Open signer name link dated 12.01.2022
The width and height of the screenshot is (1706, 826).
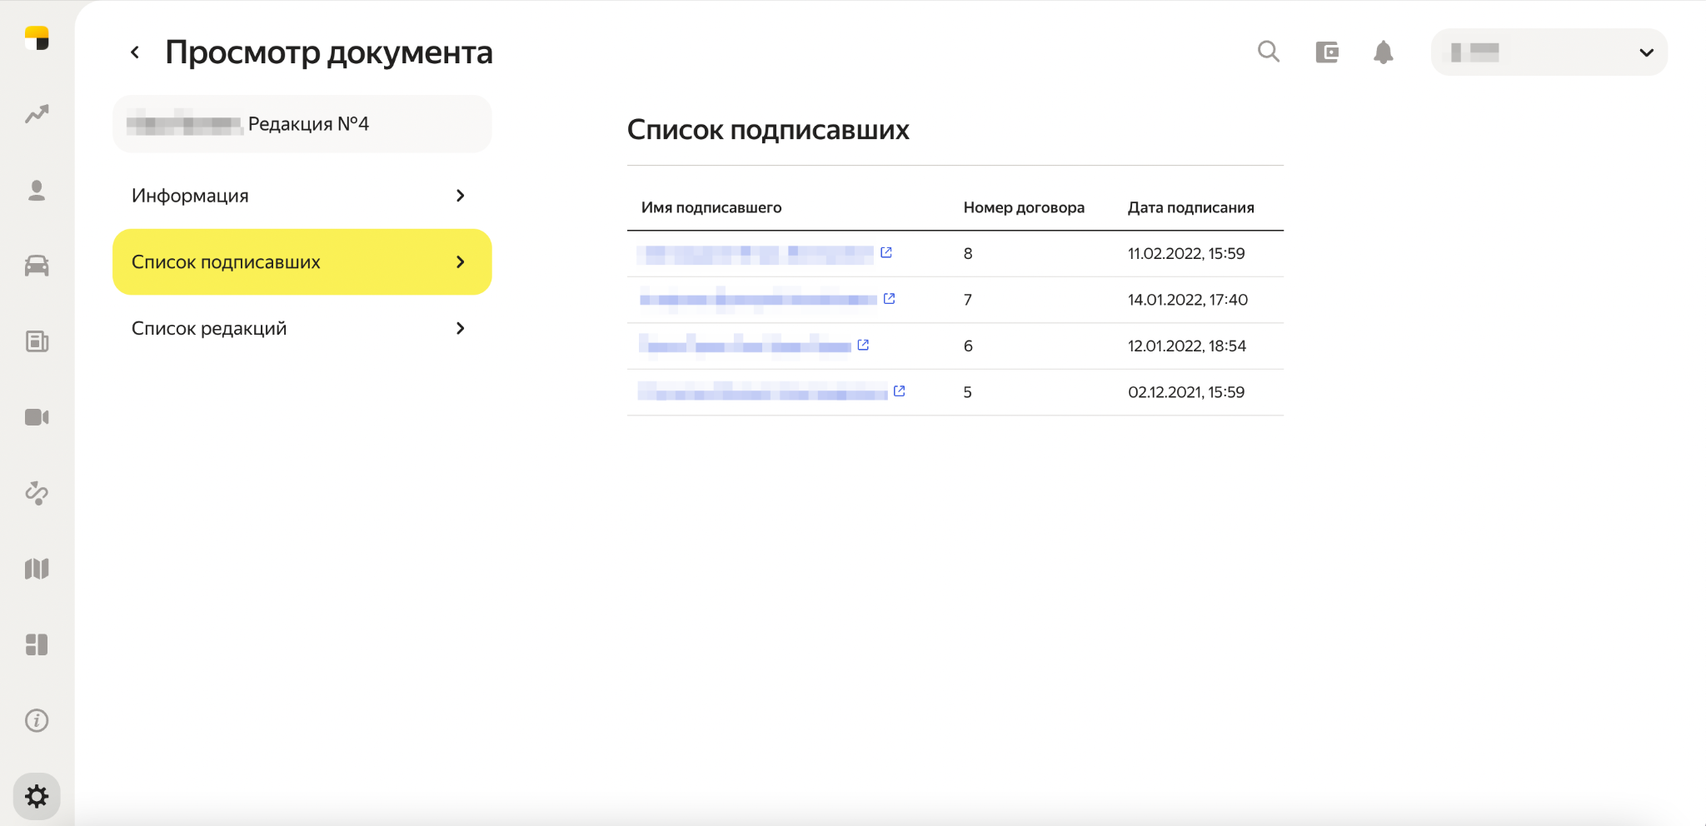[745, 346]
